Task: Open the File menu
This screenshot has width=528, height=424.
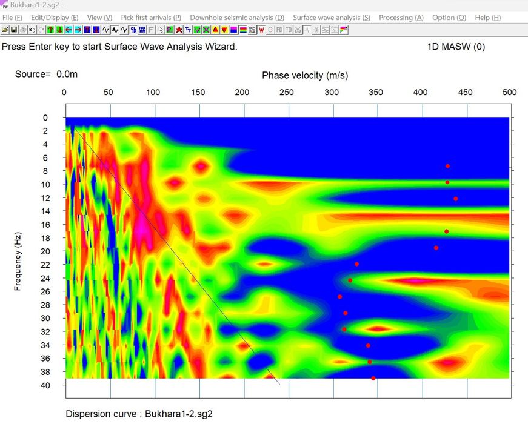Action: tap(12, 18)
